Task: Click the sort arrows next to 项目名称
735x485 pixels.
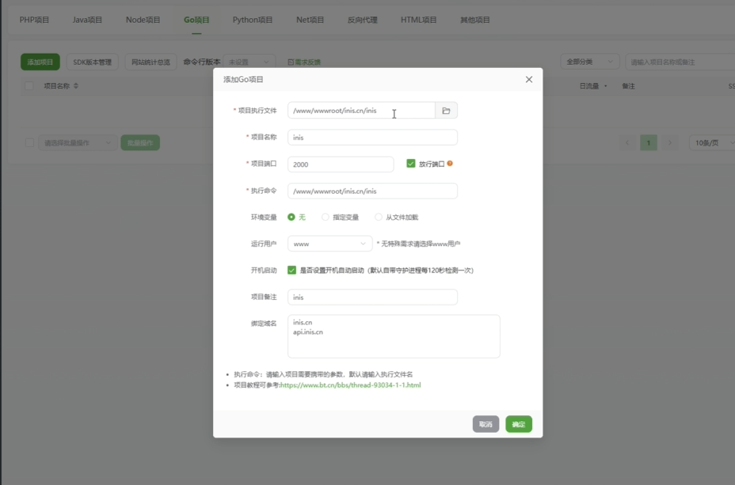Action: coord(76,85)
